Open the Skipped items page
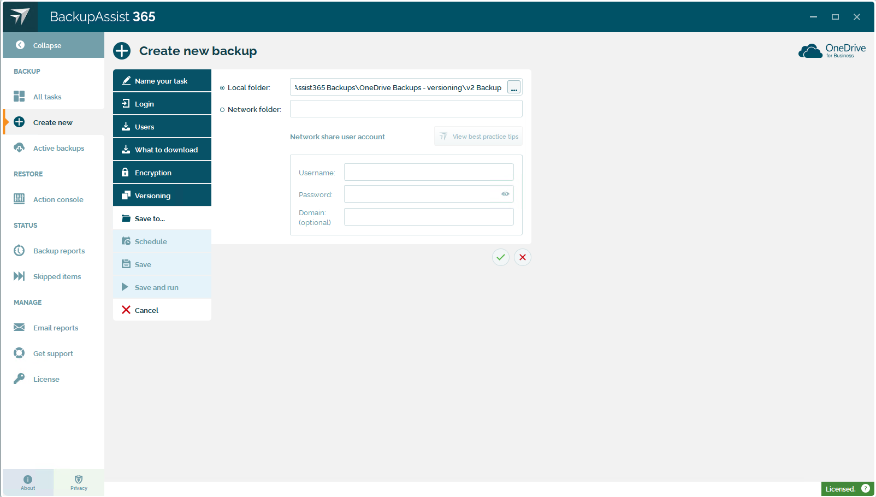Image resolution: width=876 pixels, height=497 pixels. pos(54,276)
